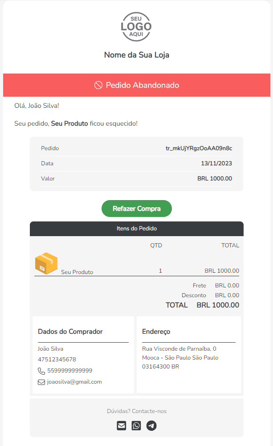Click the 'Seu Produto' item name in the table

(x=77, y=272)
